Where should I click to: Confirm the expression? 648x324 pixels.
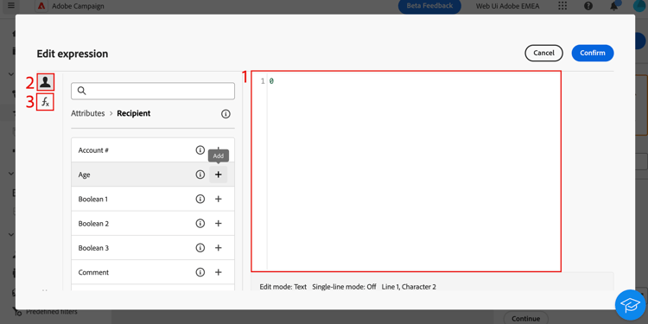(x=593, y=53)
